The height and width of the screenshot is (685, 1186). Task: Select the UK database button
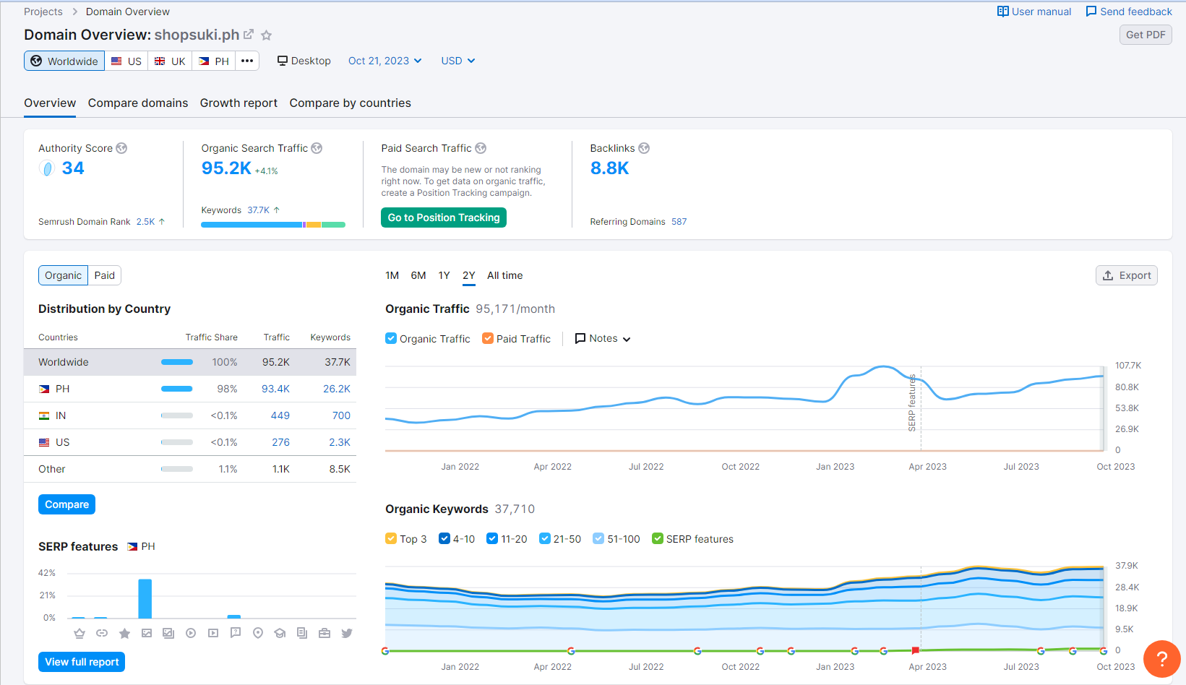pyautogui.click(x=170, y=61)
